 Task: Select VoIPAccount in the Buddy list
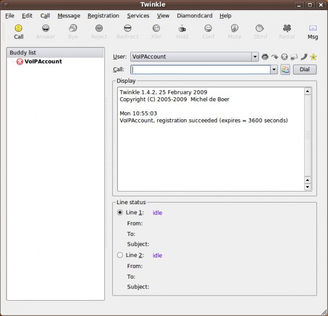tap(43, 62)
